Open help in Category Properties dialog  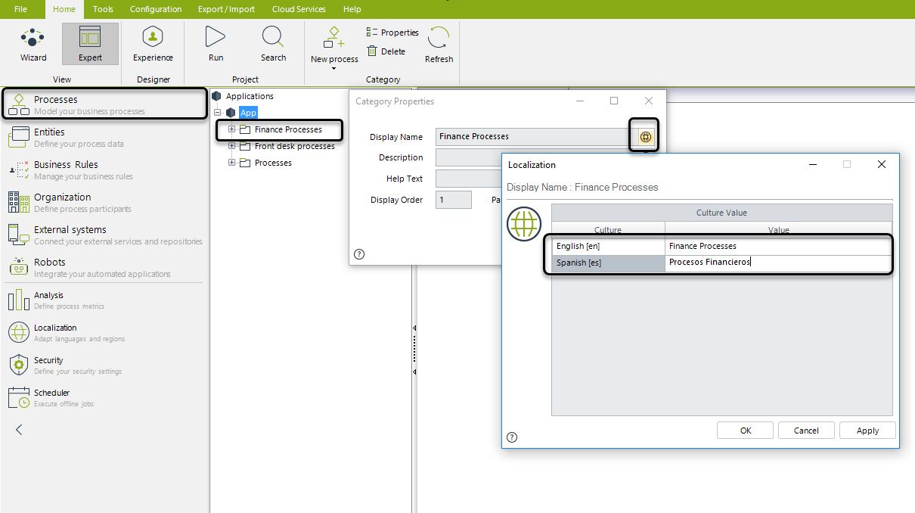pyautogui.click(x=359, y=254)
